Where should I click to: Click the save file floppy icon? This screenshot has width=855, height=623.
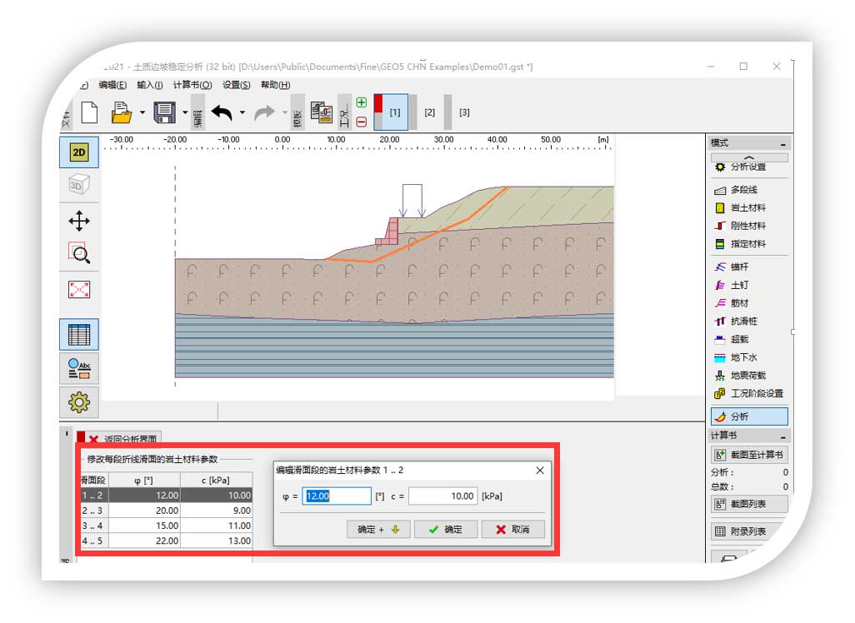pyautogui.click(x=164, y=112)
